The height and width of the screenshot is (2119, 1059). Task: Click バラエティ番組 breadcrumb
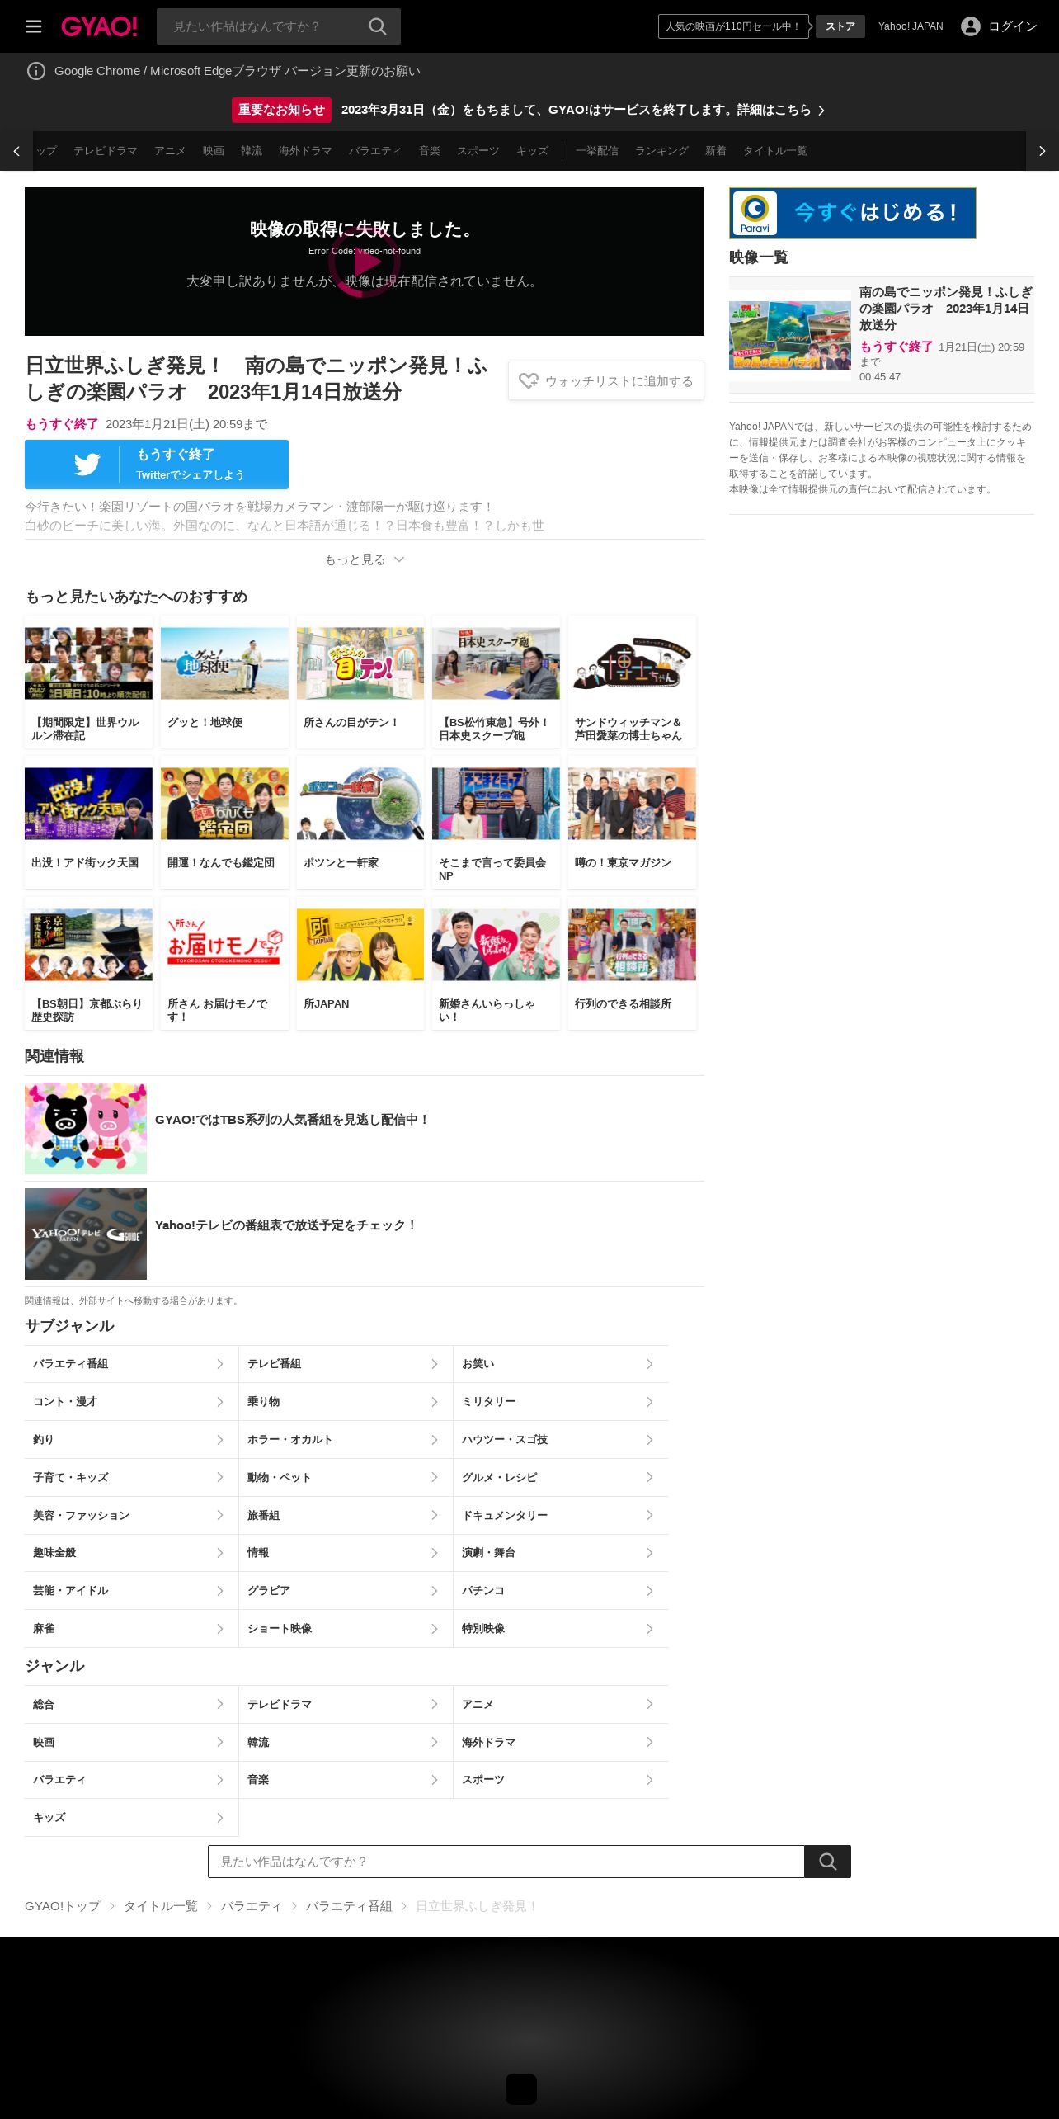tap(349, 1906)
